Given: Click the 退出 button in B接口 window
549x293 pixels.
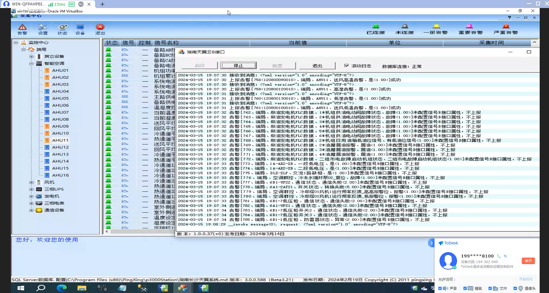Looking at the screenshot, I should click(x=317, y=65).
